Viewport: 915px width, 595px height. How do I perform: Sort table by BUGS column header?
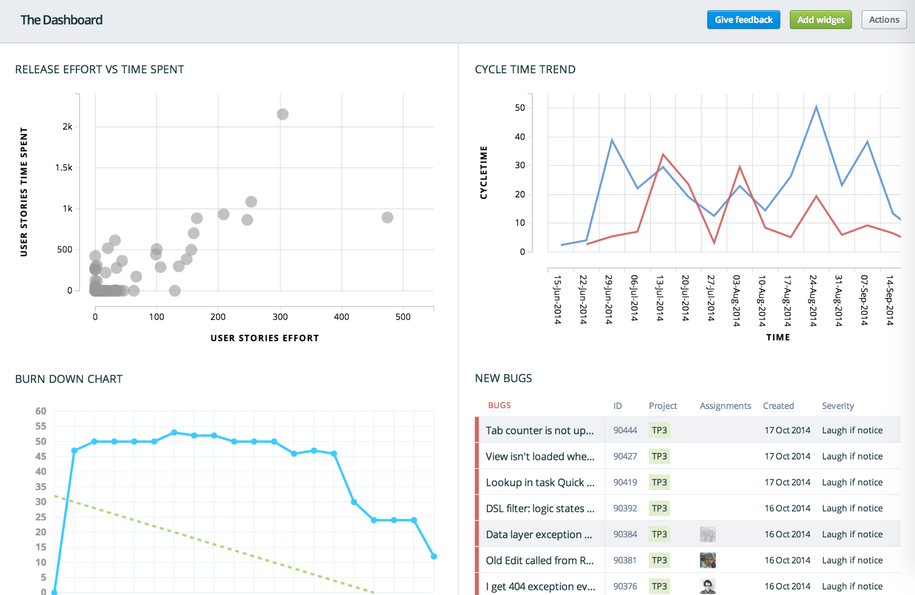click(x=499, y=405)
